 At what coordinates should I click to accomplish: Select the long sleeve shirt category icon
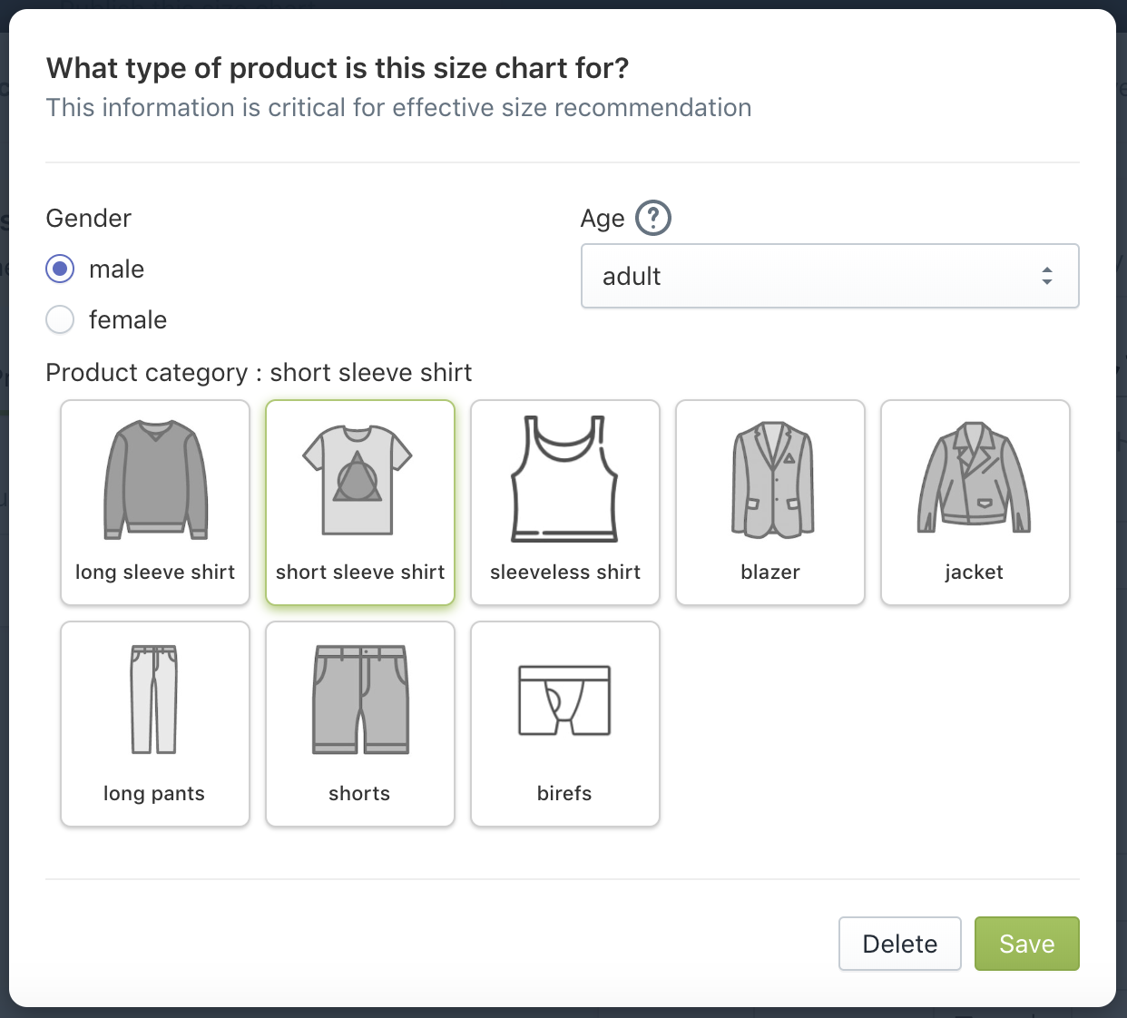tap(154, 503)
